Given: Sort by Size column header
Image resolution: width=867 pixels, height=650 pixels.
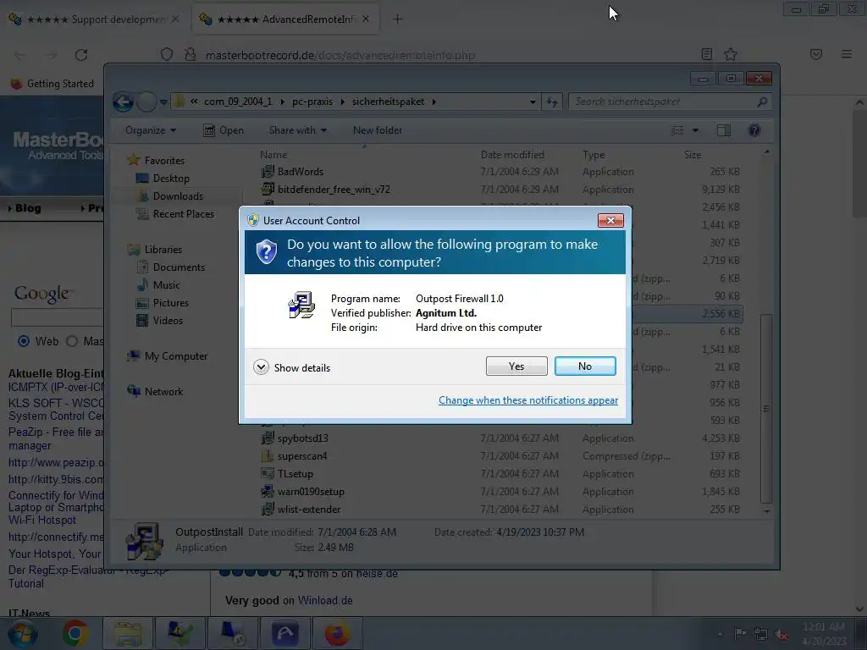Looking at the screenshot, I should click(693, 155).
